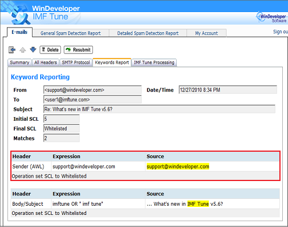
Task: Sign out of the account
Action: (x=281, y=32)
